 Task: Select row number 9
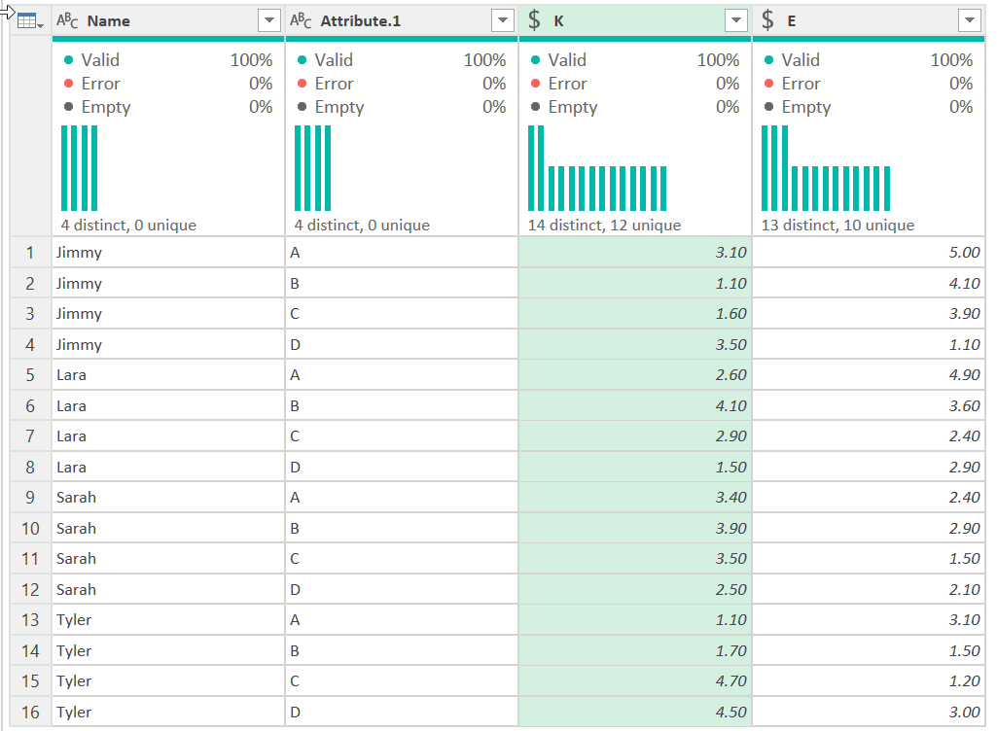click(30, 497)
